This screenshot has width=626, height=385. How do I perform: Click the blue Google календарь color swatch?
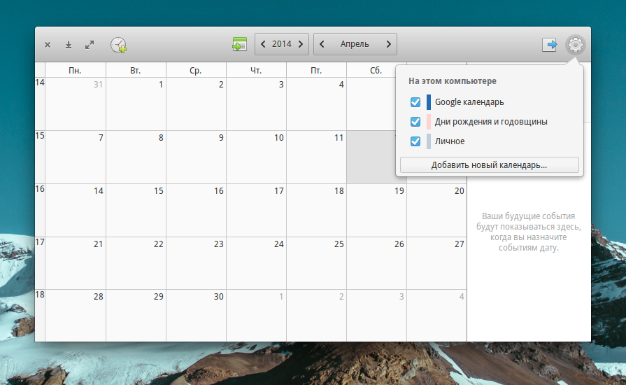428,102
